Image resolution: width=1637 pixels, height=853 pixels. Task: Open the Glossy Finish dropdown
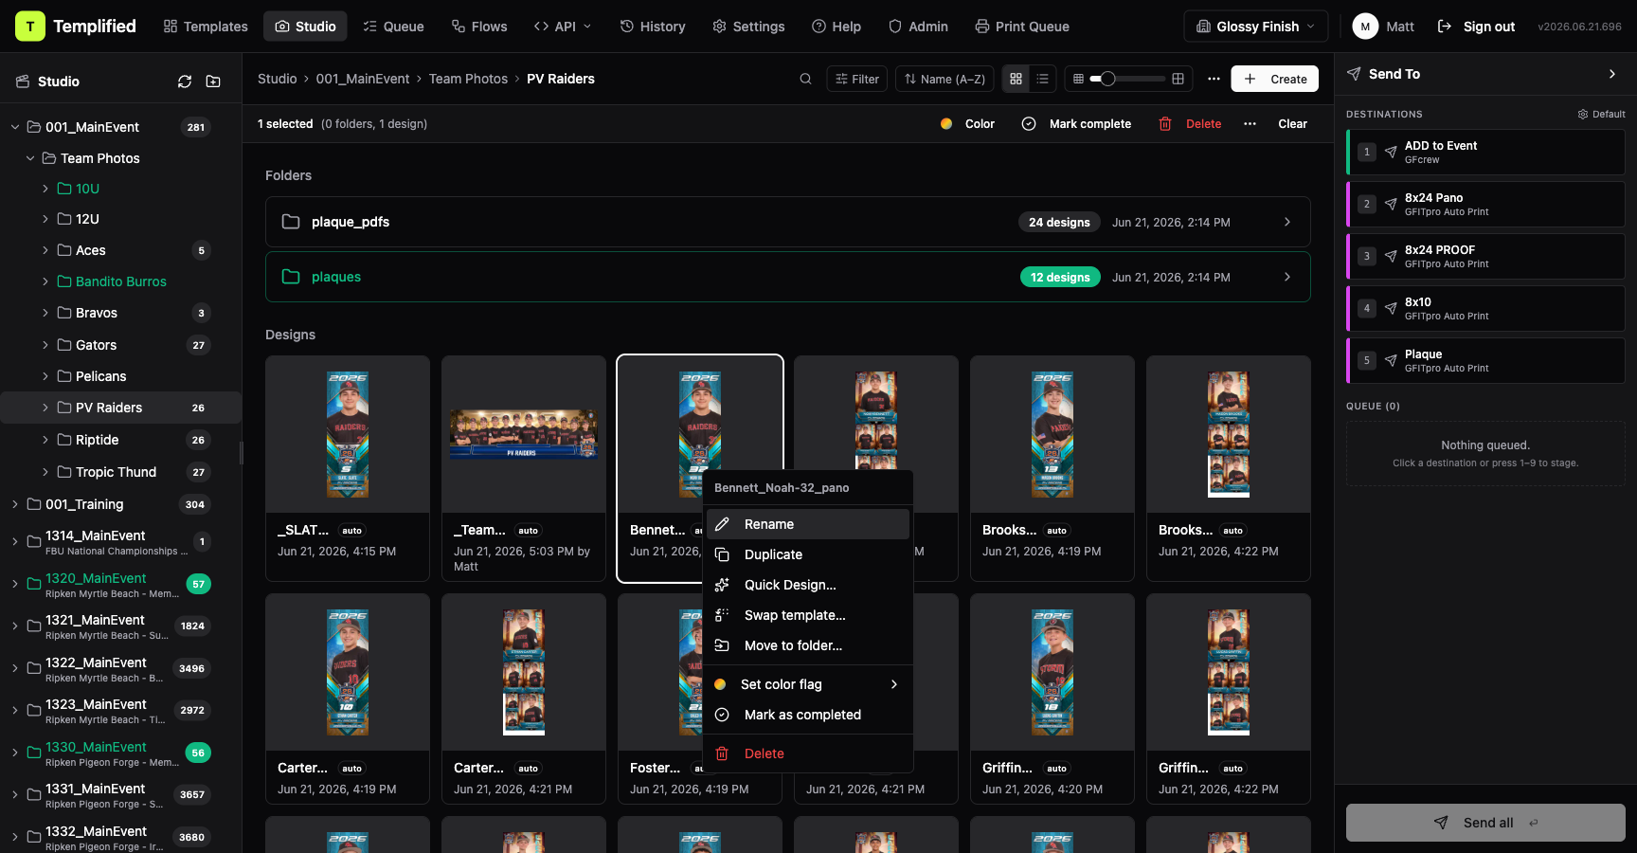(1256, 27)
